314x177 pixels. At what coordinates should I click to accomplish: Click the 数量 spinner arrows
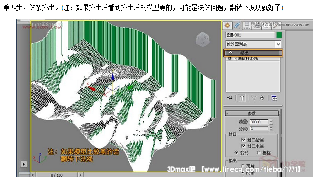(x=271, y=122)
